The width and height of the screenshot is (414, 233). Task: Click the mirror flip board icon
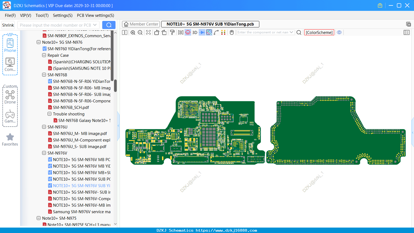[x=181, y=32]
